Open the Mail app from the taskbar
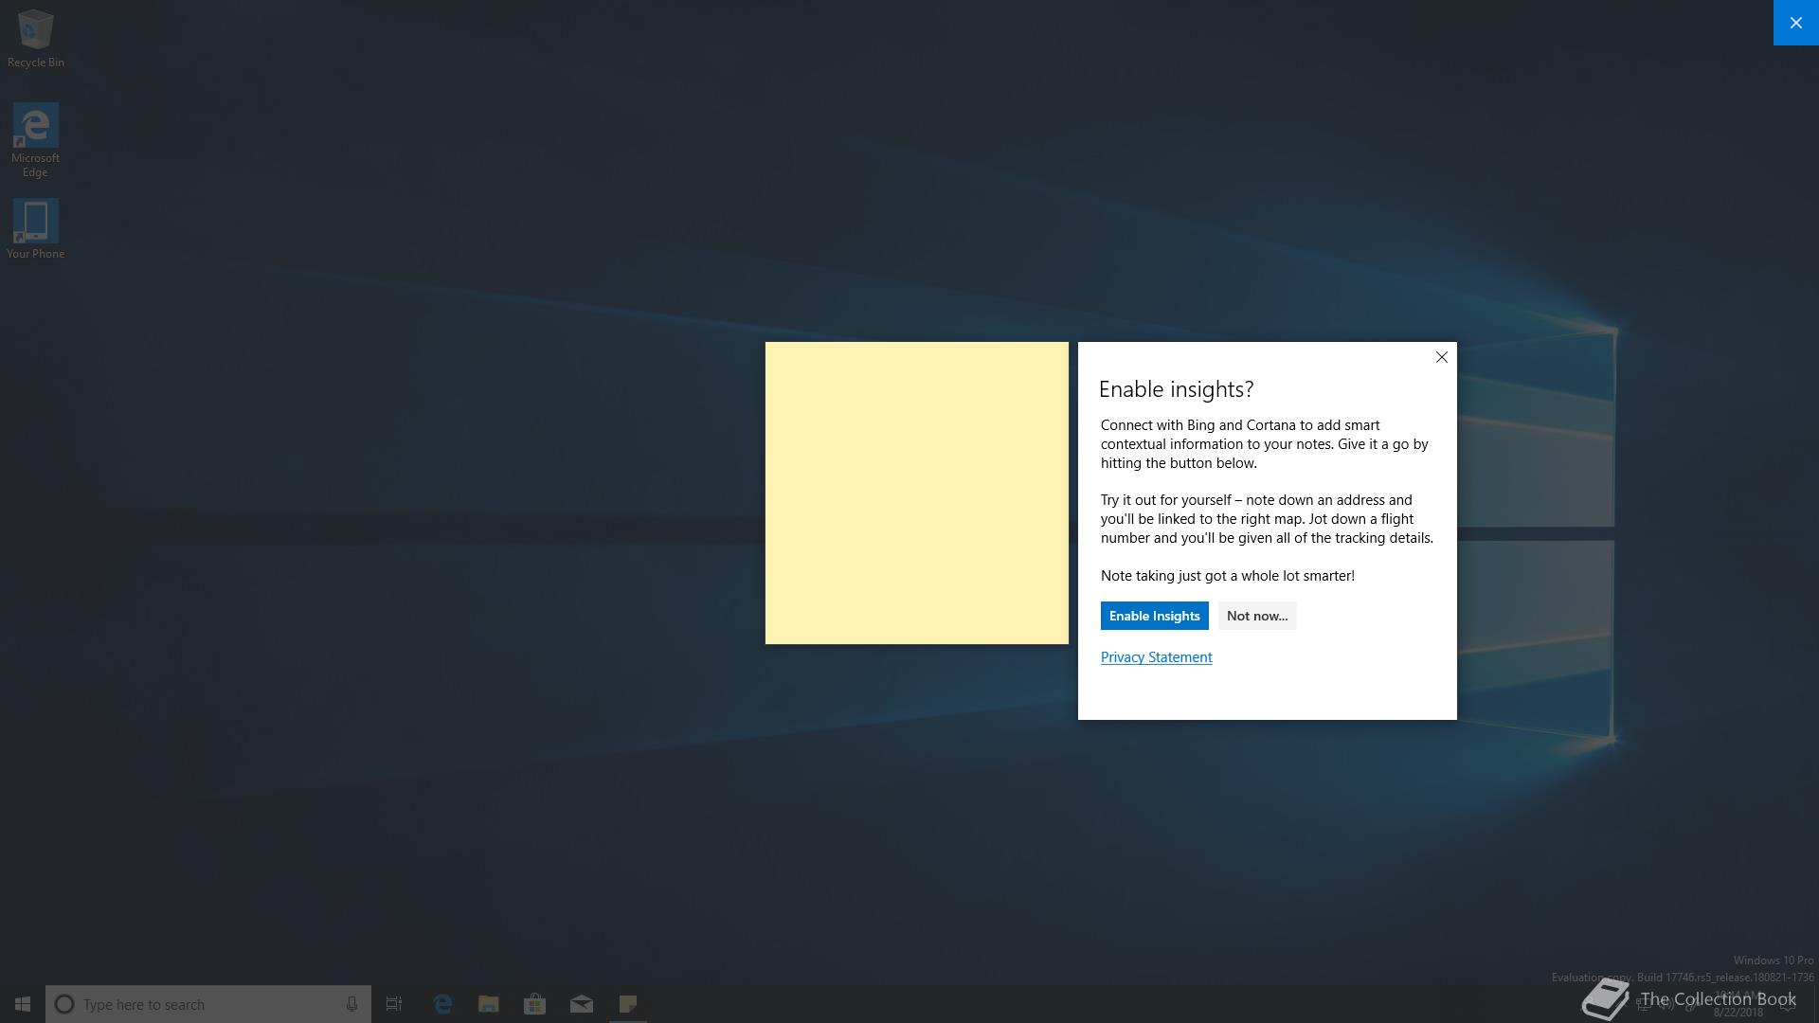Viewport: 1819px width, 1023px height. (x=581, y=1004)
